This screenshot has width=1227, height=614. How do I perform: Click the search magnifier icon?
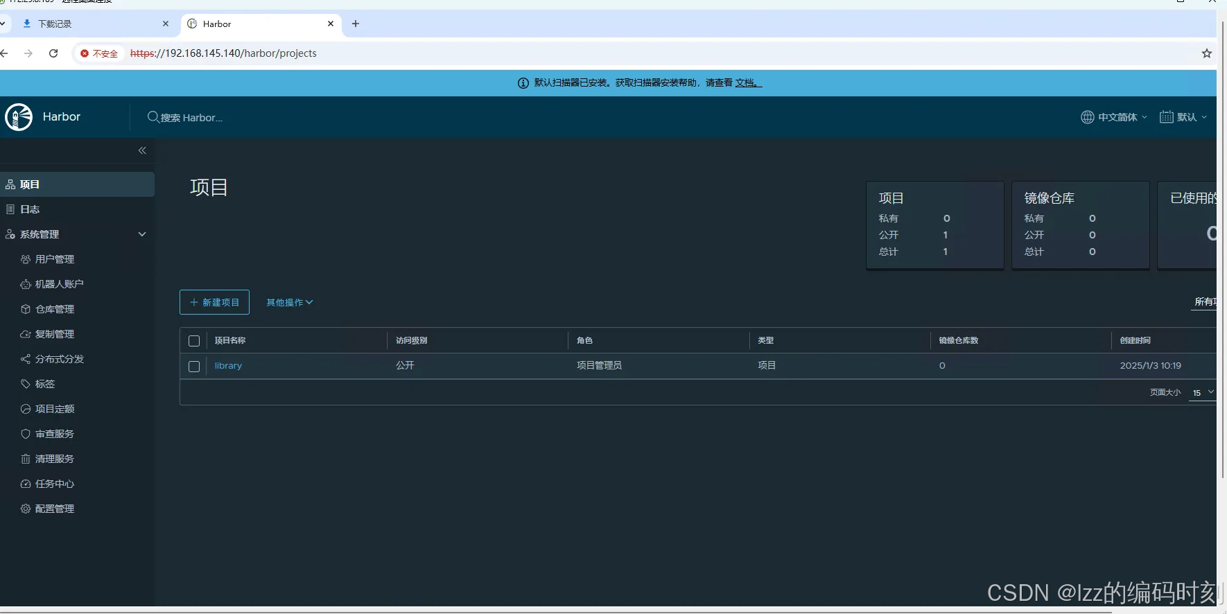coord(153,117)
